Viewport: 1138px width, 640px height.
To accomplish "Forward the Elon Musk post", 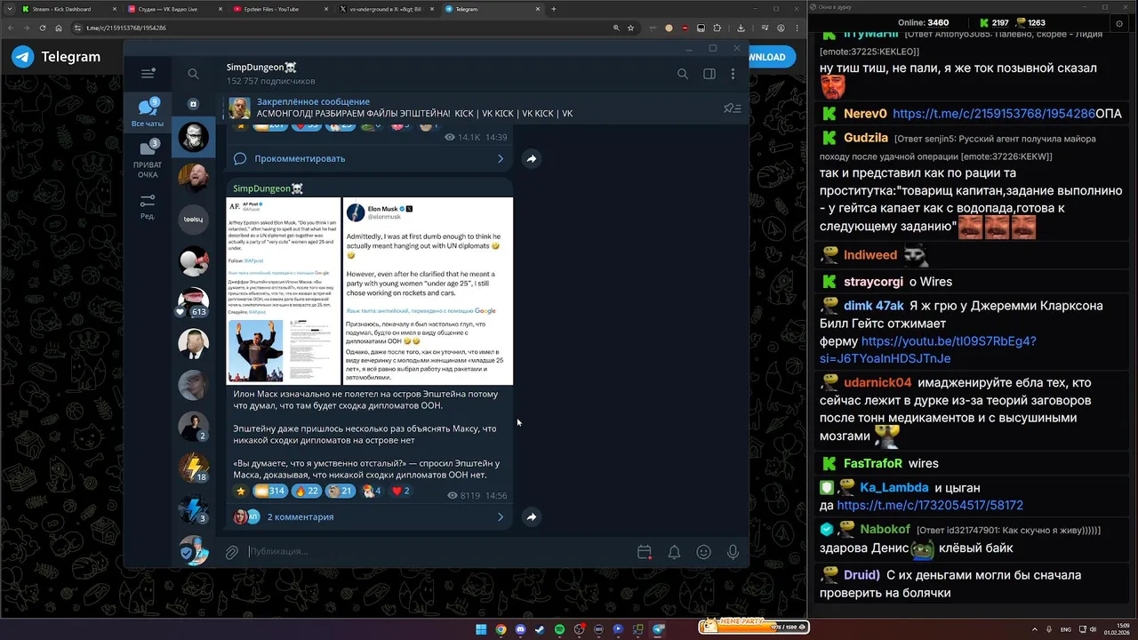I will (x=531, y=516).
